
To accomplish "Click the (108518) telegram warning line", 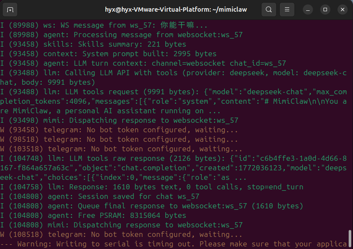I will (121, 234).
